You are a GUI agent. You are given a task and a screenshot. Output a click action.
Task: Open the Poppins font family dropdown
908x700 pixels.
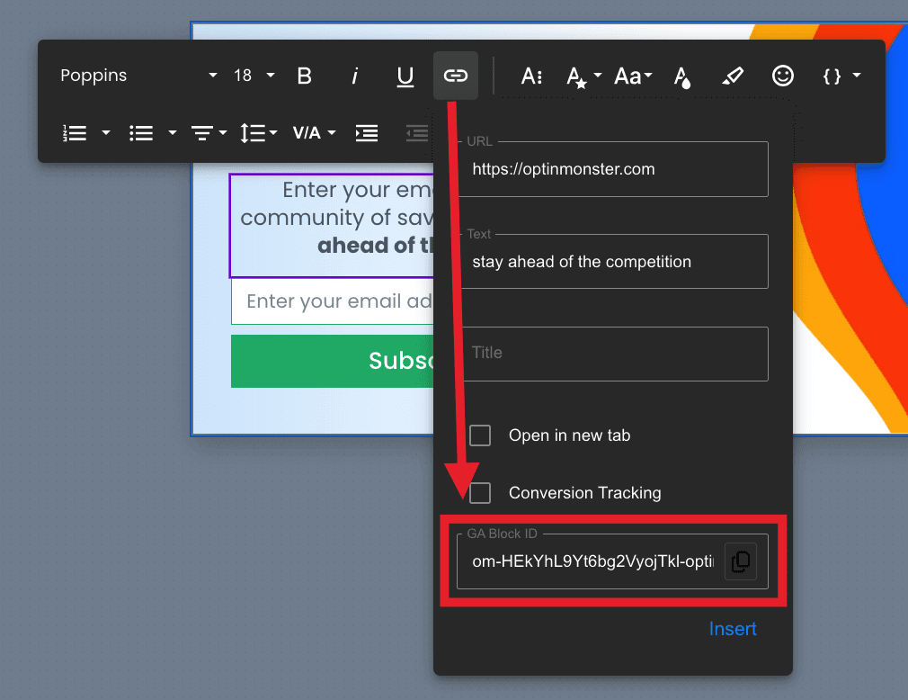click(x=135, y=76)
